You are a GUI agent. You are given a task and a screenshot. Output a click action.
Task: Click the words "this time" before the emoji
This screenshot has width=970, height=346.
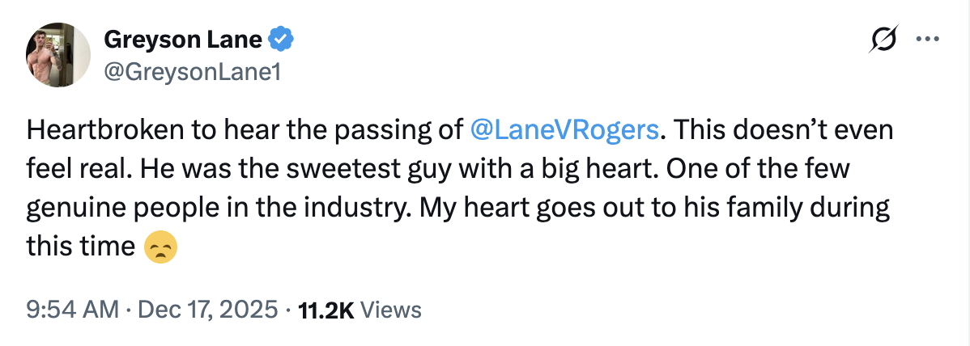[80, 247]
